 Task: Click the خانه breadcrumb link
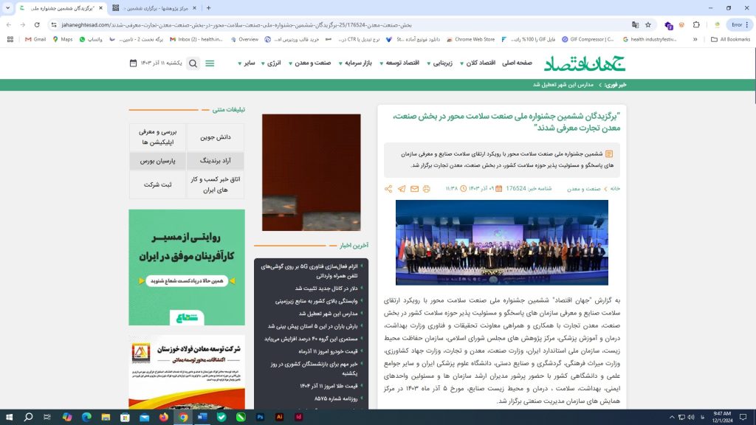pyautogui.click(x=614, y=189)
